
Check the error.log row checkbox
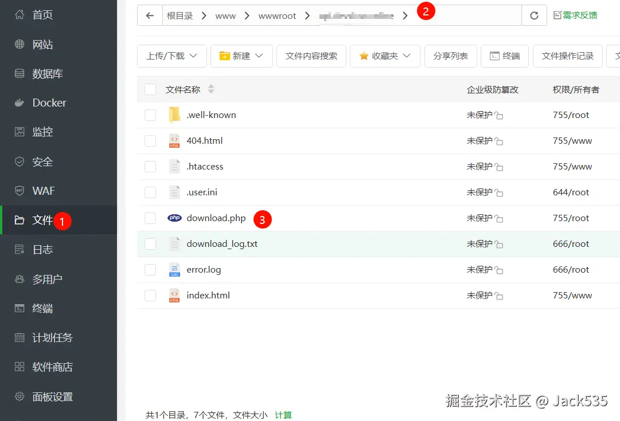pos(150,270)
